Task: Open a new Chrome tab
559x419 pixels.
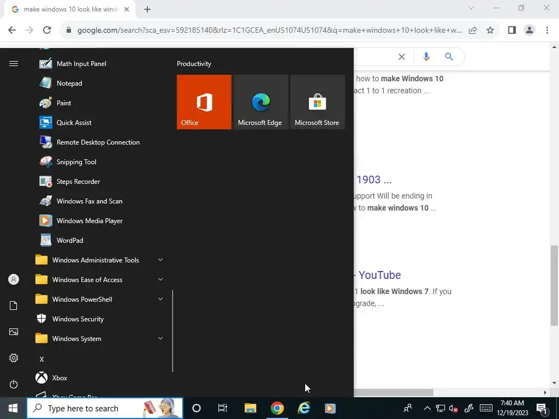Action: click(147, 9)
